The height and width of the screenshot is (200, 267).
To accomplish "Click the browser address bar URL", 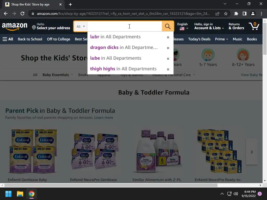I will [123, 14].
